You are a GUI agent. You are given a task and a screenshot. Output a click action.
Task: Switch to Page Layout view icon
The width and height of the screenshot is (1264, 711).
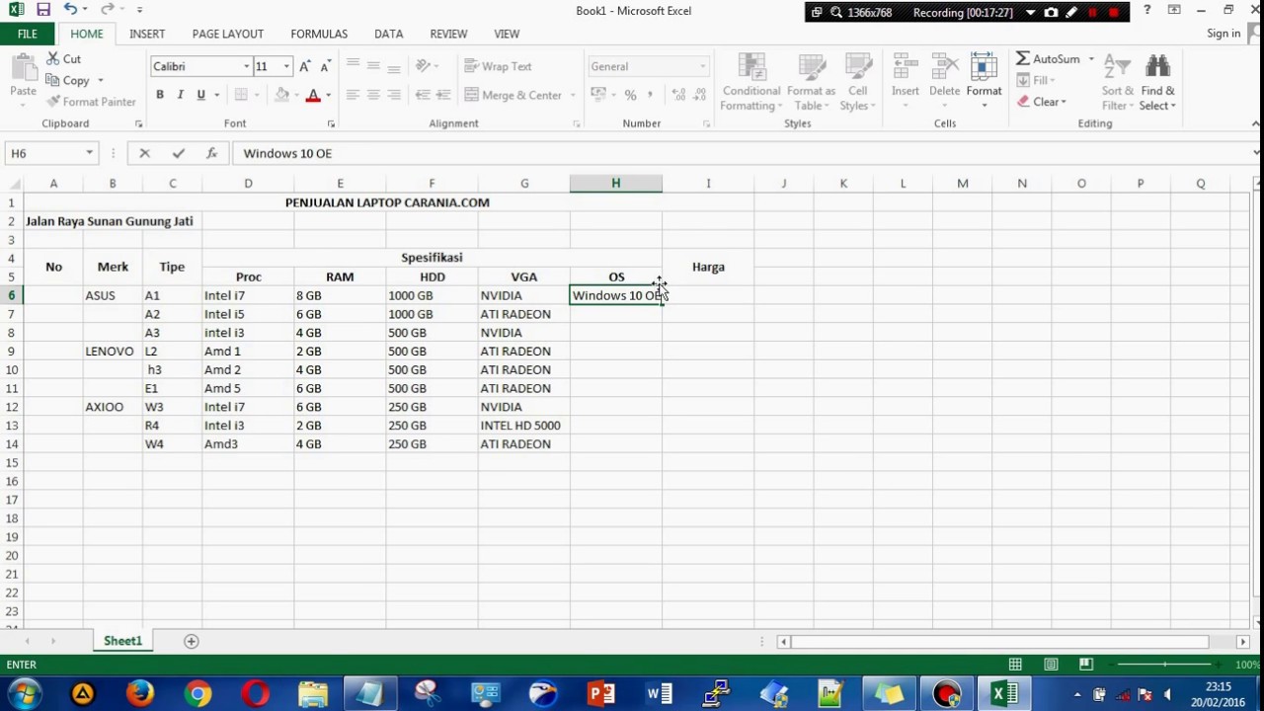[x=1051, y=665]
